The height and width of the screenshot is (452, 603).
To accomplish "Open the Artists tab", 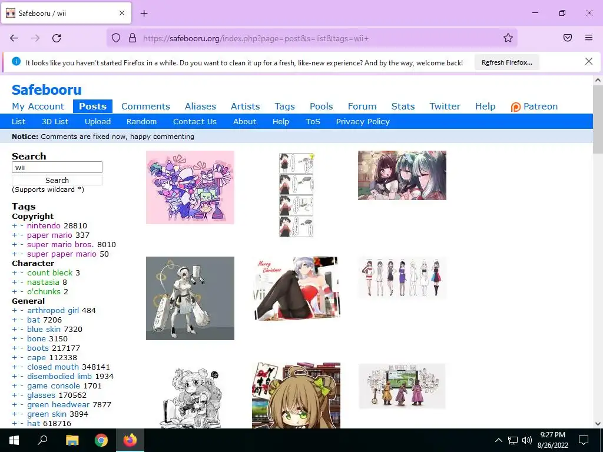I will (246, 107).
